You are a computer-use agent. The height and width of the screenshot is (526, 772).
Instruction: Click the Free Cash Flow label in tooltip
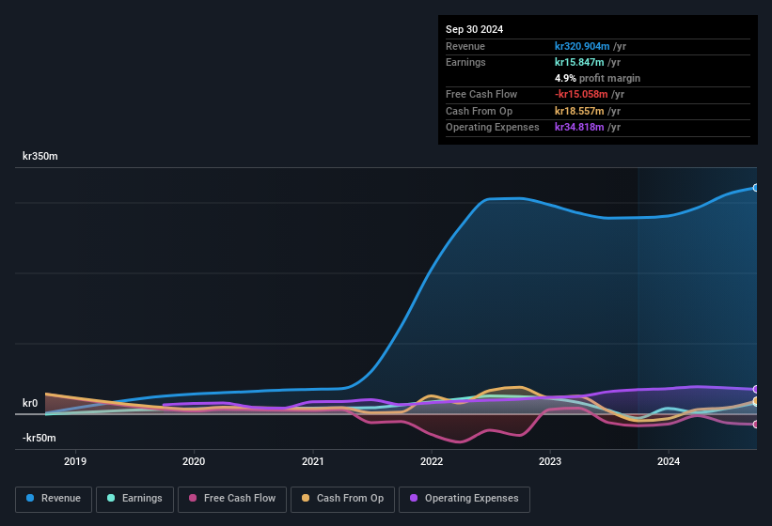click(x=481, y=94)
